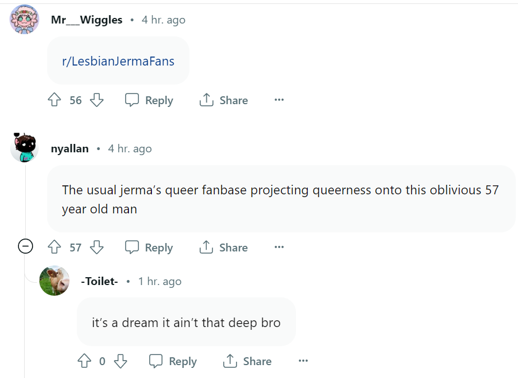Screen dimensions: 518x378
Task: Share Mr__Wiggles' comment
Action: coord(224,100)
